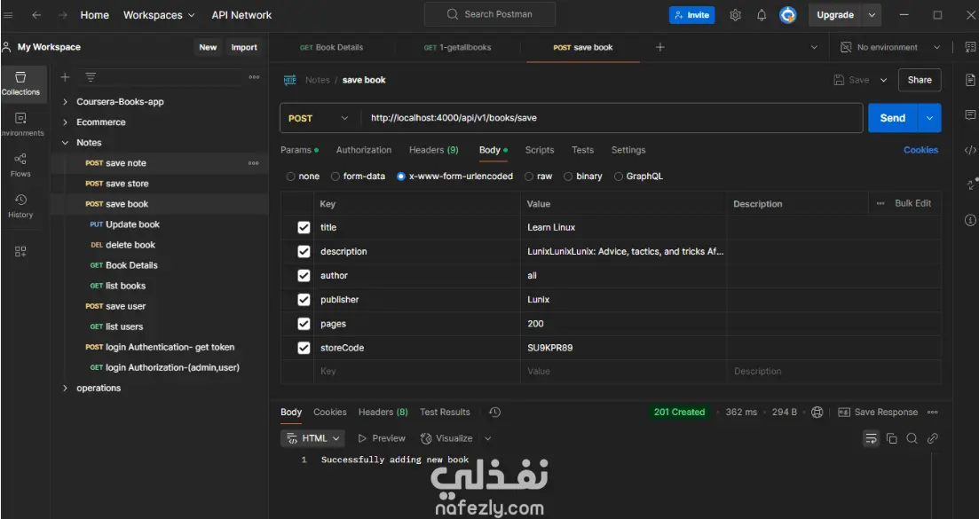
Task: Open the code snippet icon in right sidebar
Action: [970, 150]
